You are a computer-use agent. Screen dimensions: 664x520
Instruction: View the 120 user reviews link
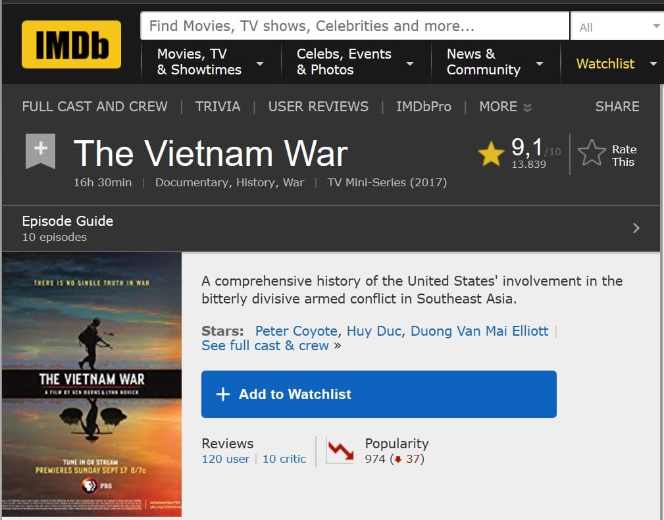click(226, 459)
